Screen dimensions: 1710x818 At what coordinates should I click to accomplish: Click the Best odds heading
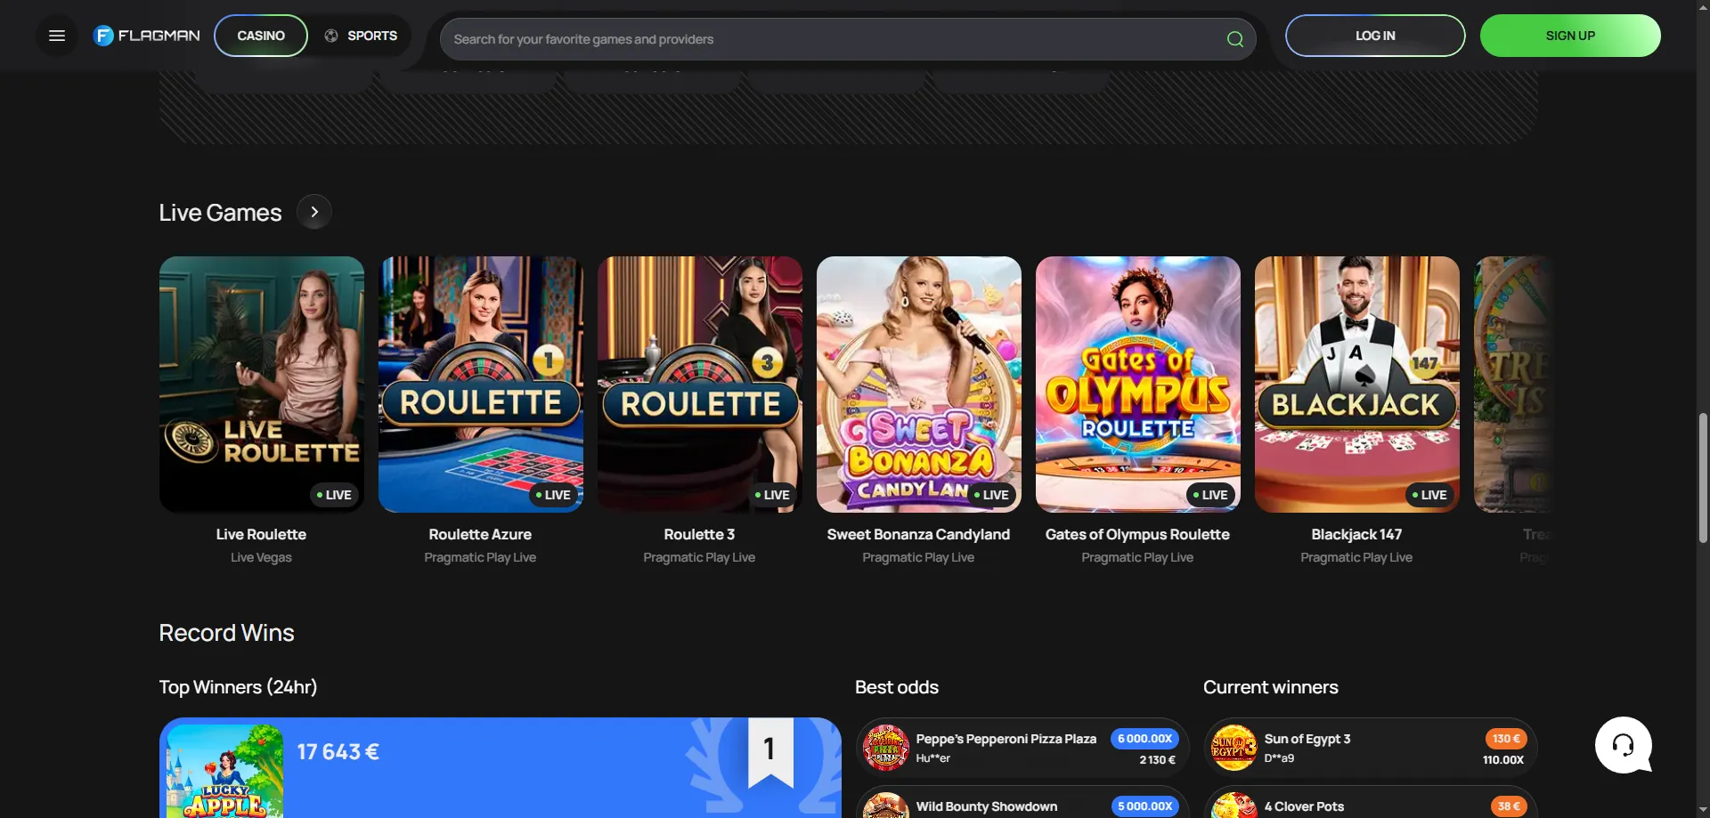click(x=897, y=687)
